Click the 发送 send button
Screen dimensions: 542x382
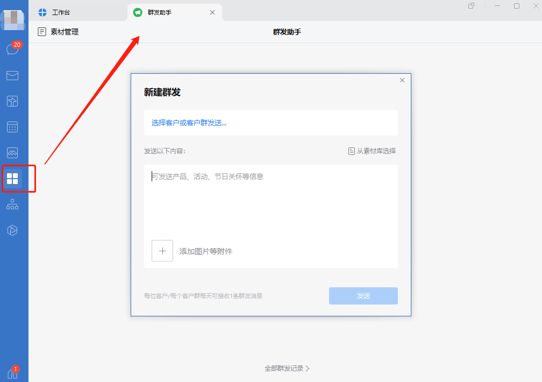click(x=363, y=295)
